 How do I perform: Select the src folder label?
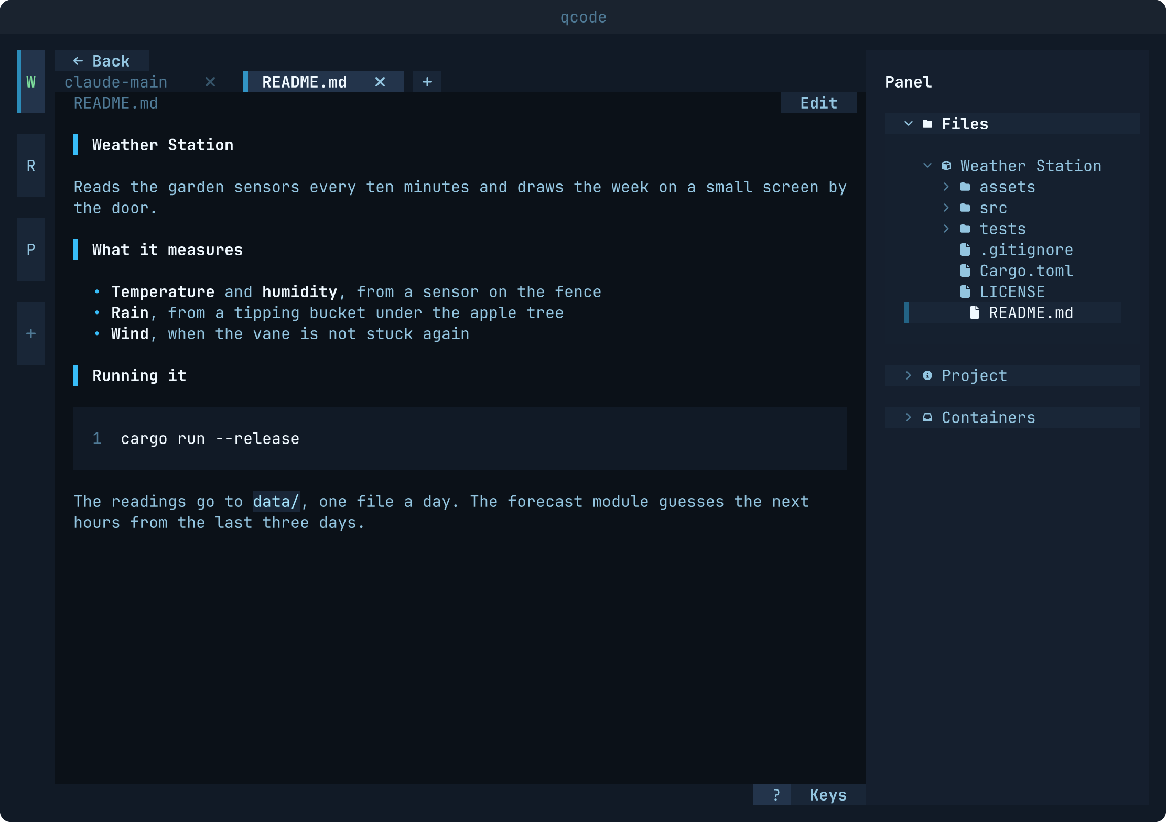(x=994, y=208)
